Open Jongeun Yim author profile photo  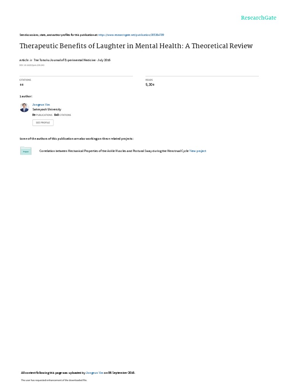point(24,108)
